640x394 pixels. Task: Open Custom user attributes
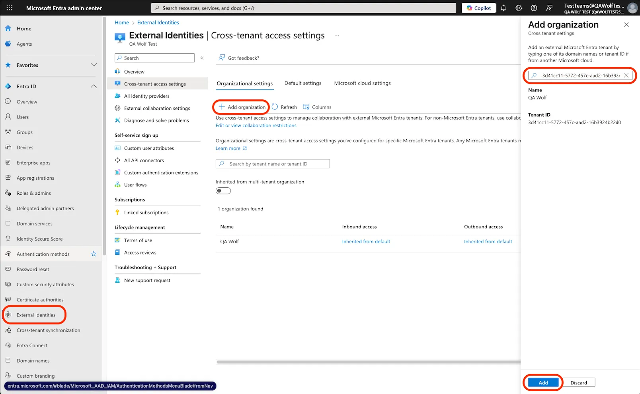[149, 148]
